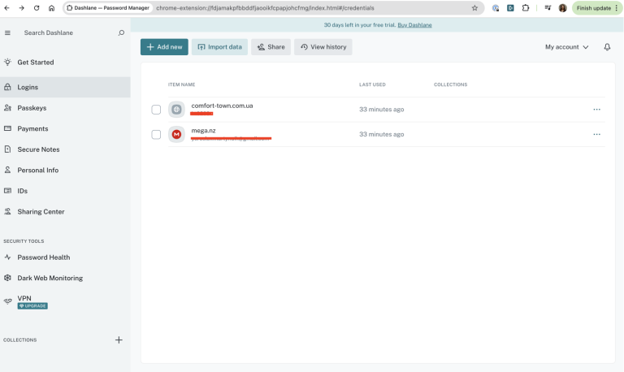Check the comfort-town.com.ua checkbox
The width and height of the screenshot is (624, 372).
click(x=156, y=110)
